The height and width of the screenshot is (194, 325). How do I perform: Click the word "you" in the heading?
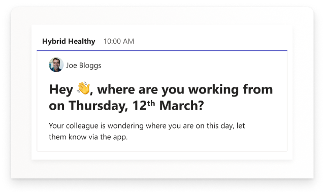173,90
